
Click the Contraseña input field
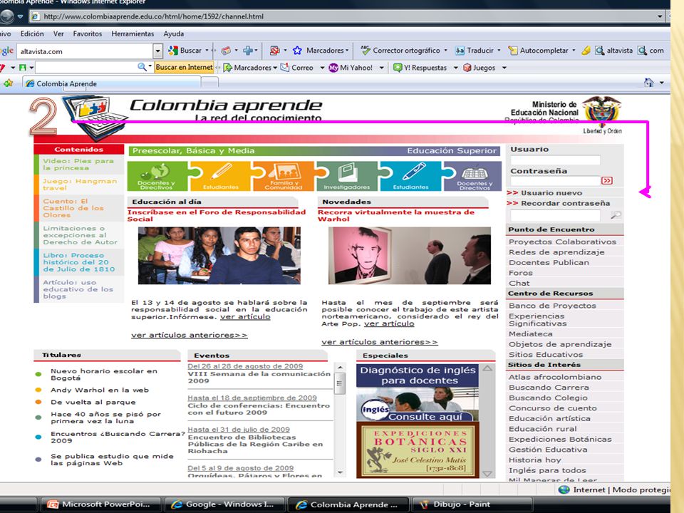(555, 180)
